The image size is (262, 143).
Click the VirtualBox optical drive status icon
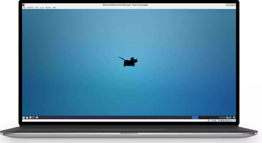click(211, 120)
